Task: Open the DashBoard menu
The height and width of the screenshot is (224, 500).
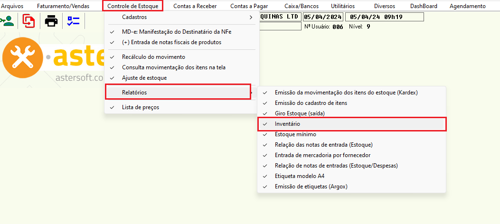Action: (x=424, y=6)
